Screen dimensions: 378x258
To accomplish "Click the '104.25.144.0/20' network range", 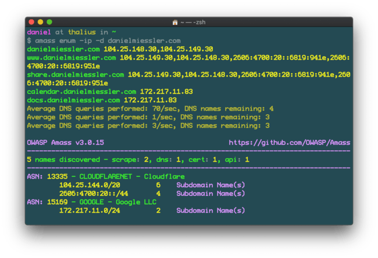I will tap(90, 185).
